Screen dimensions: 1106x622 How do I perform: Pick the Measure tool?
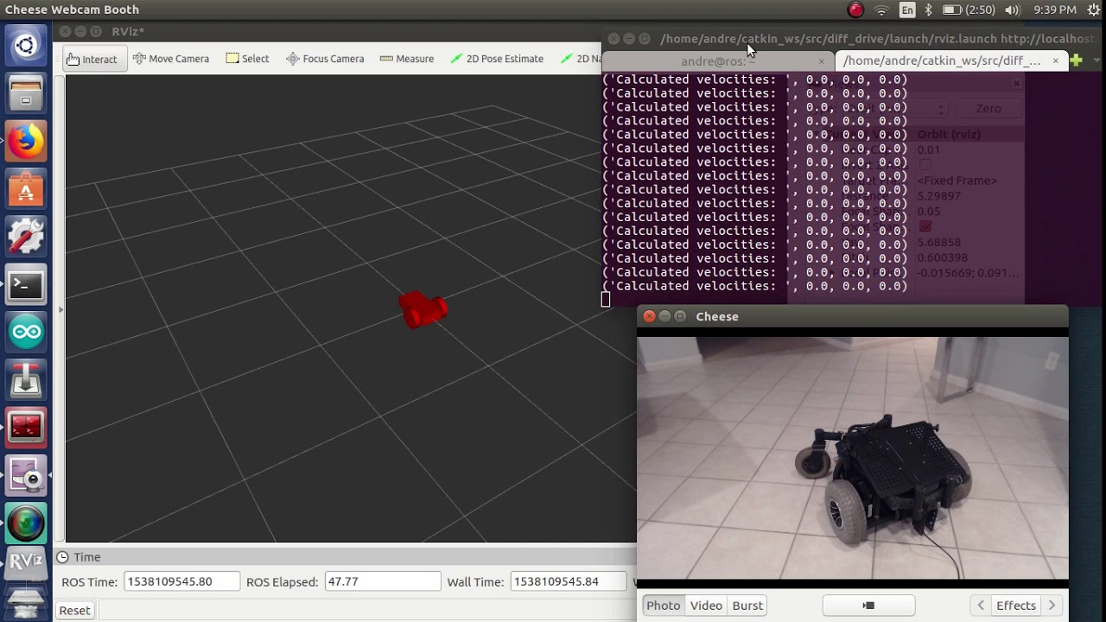point(406,59)
